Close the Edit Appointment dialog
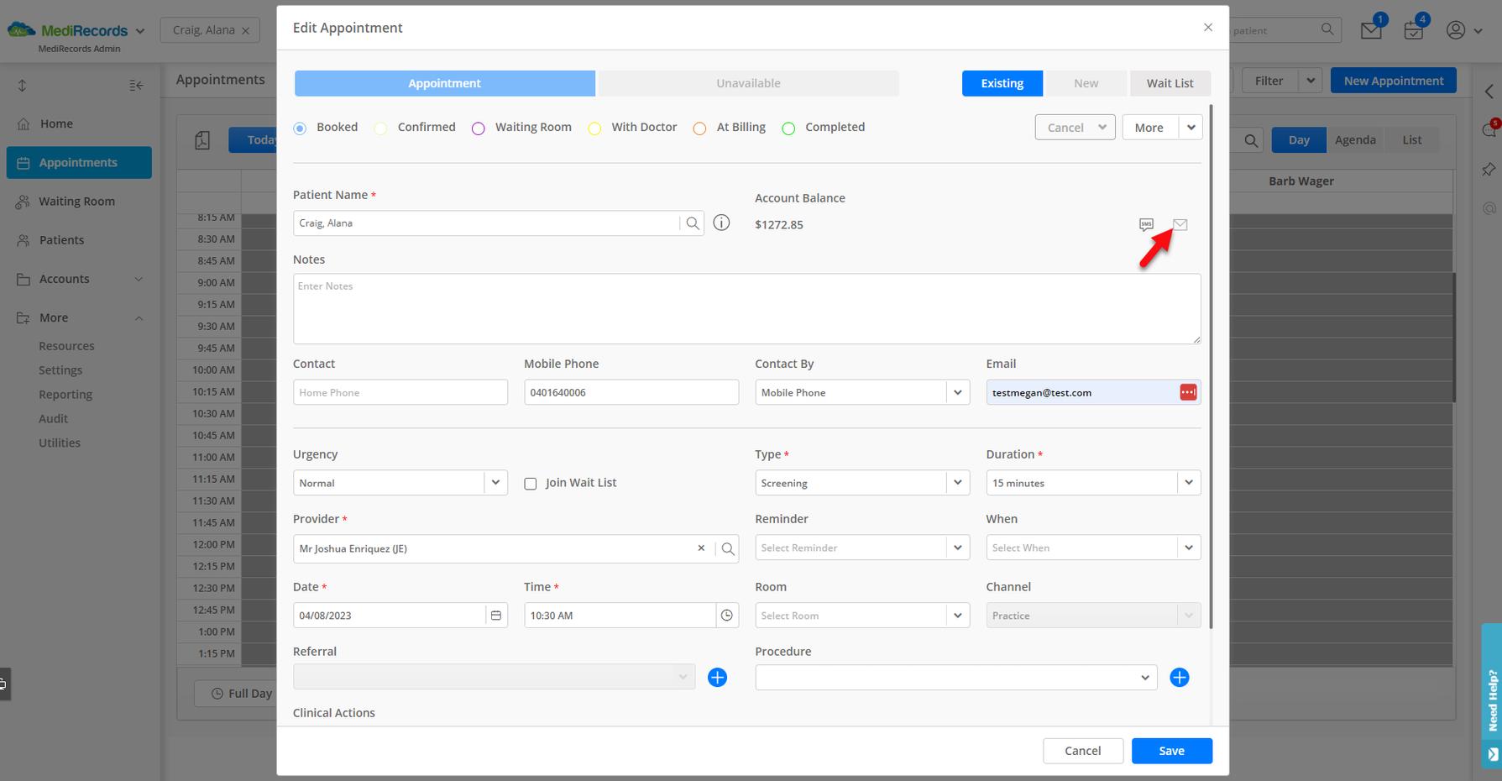Viewport: 1502px width, 781px height. coord(1208,28)
